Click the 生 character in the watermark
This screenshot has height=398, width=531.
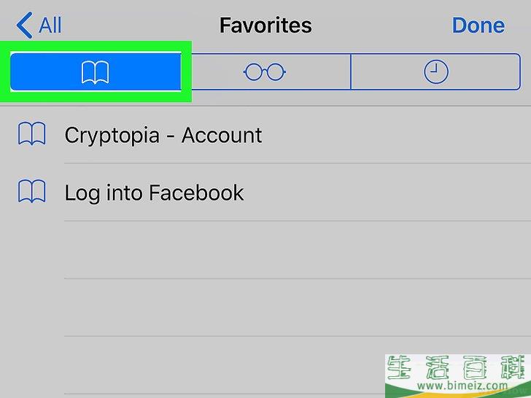point(399,367)
